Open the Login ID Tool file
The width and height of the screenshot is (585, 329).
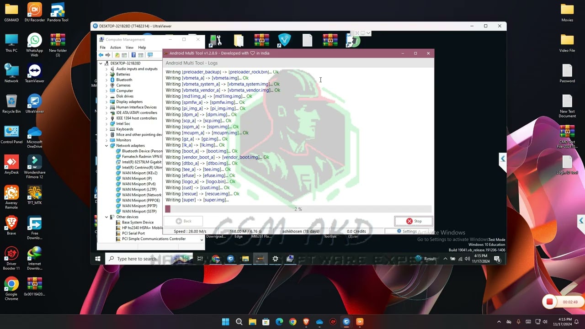pyautogui.click(x=567, y=165)
